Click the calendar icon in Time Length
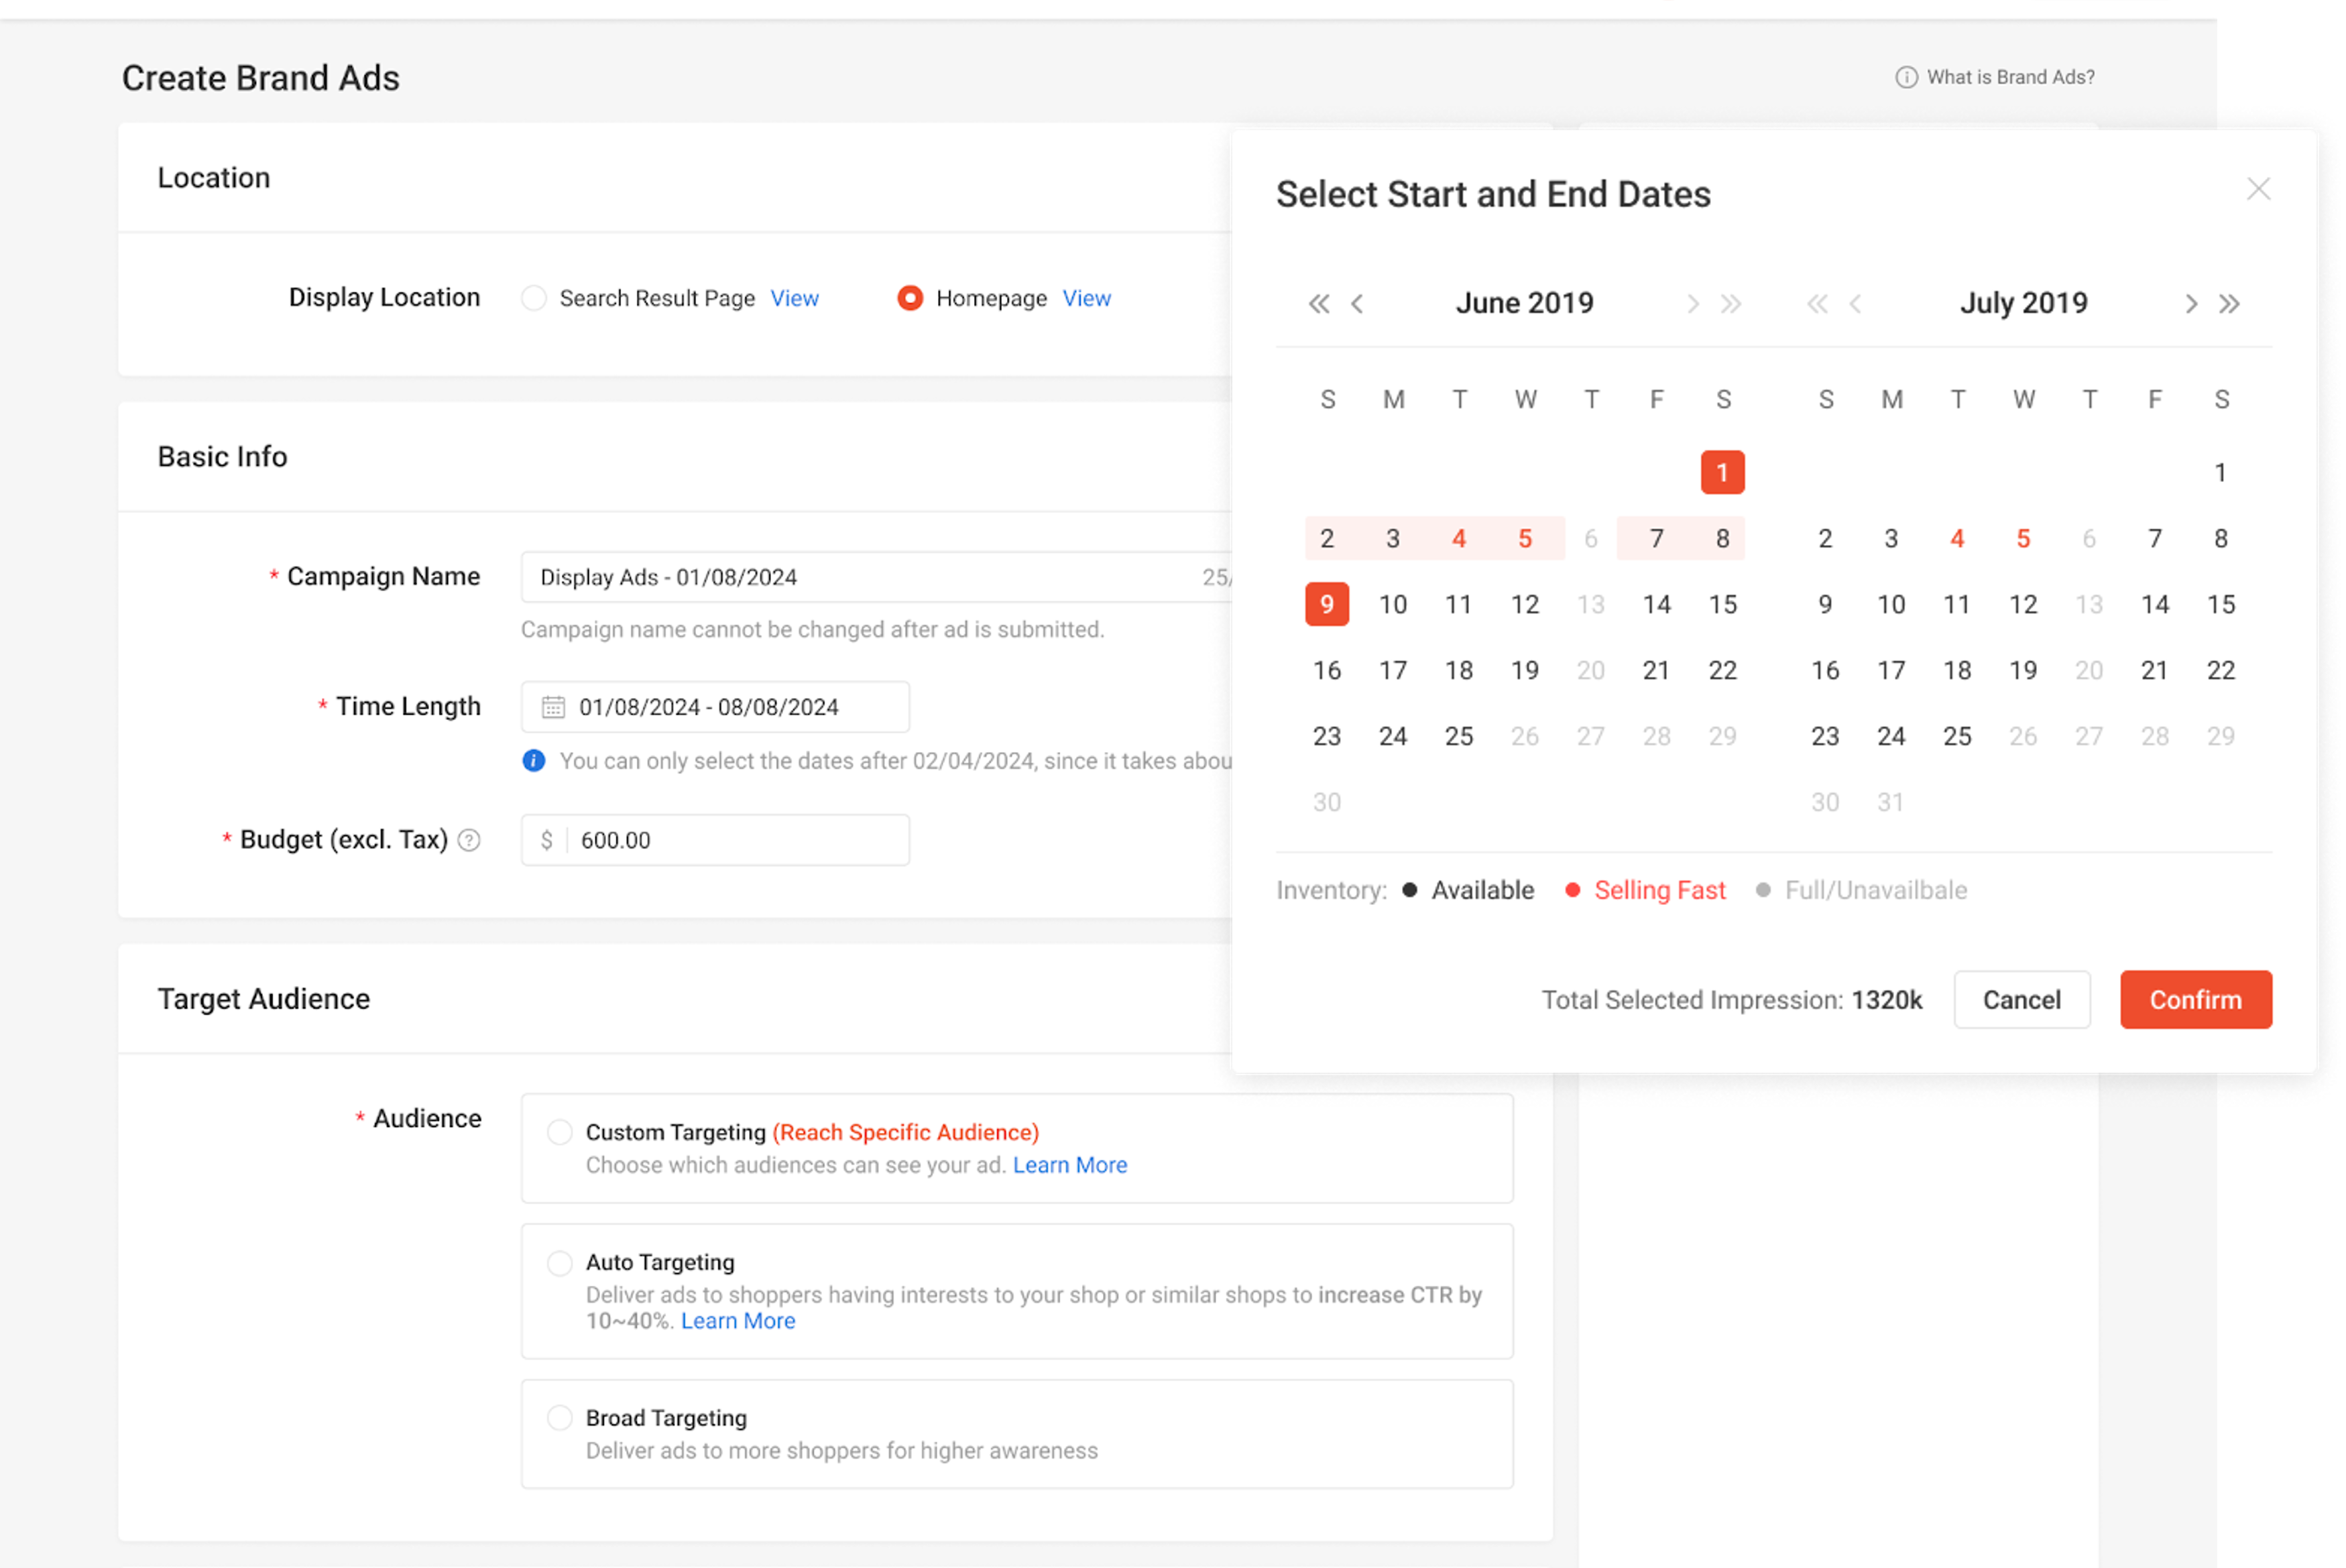 point(553,707)
